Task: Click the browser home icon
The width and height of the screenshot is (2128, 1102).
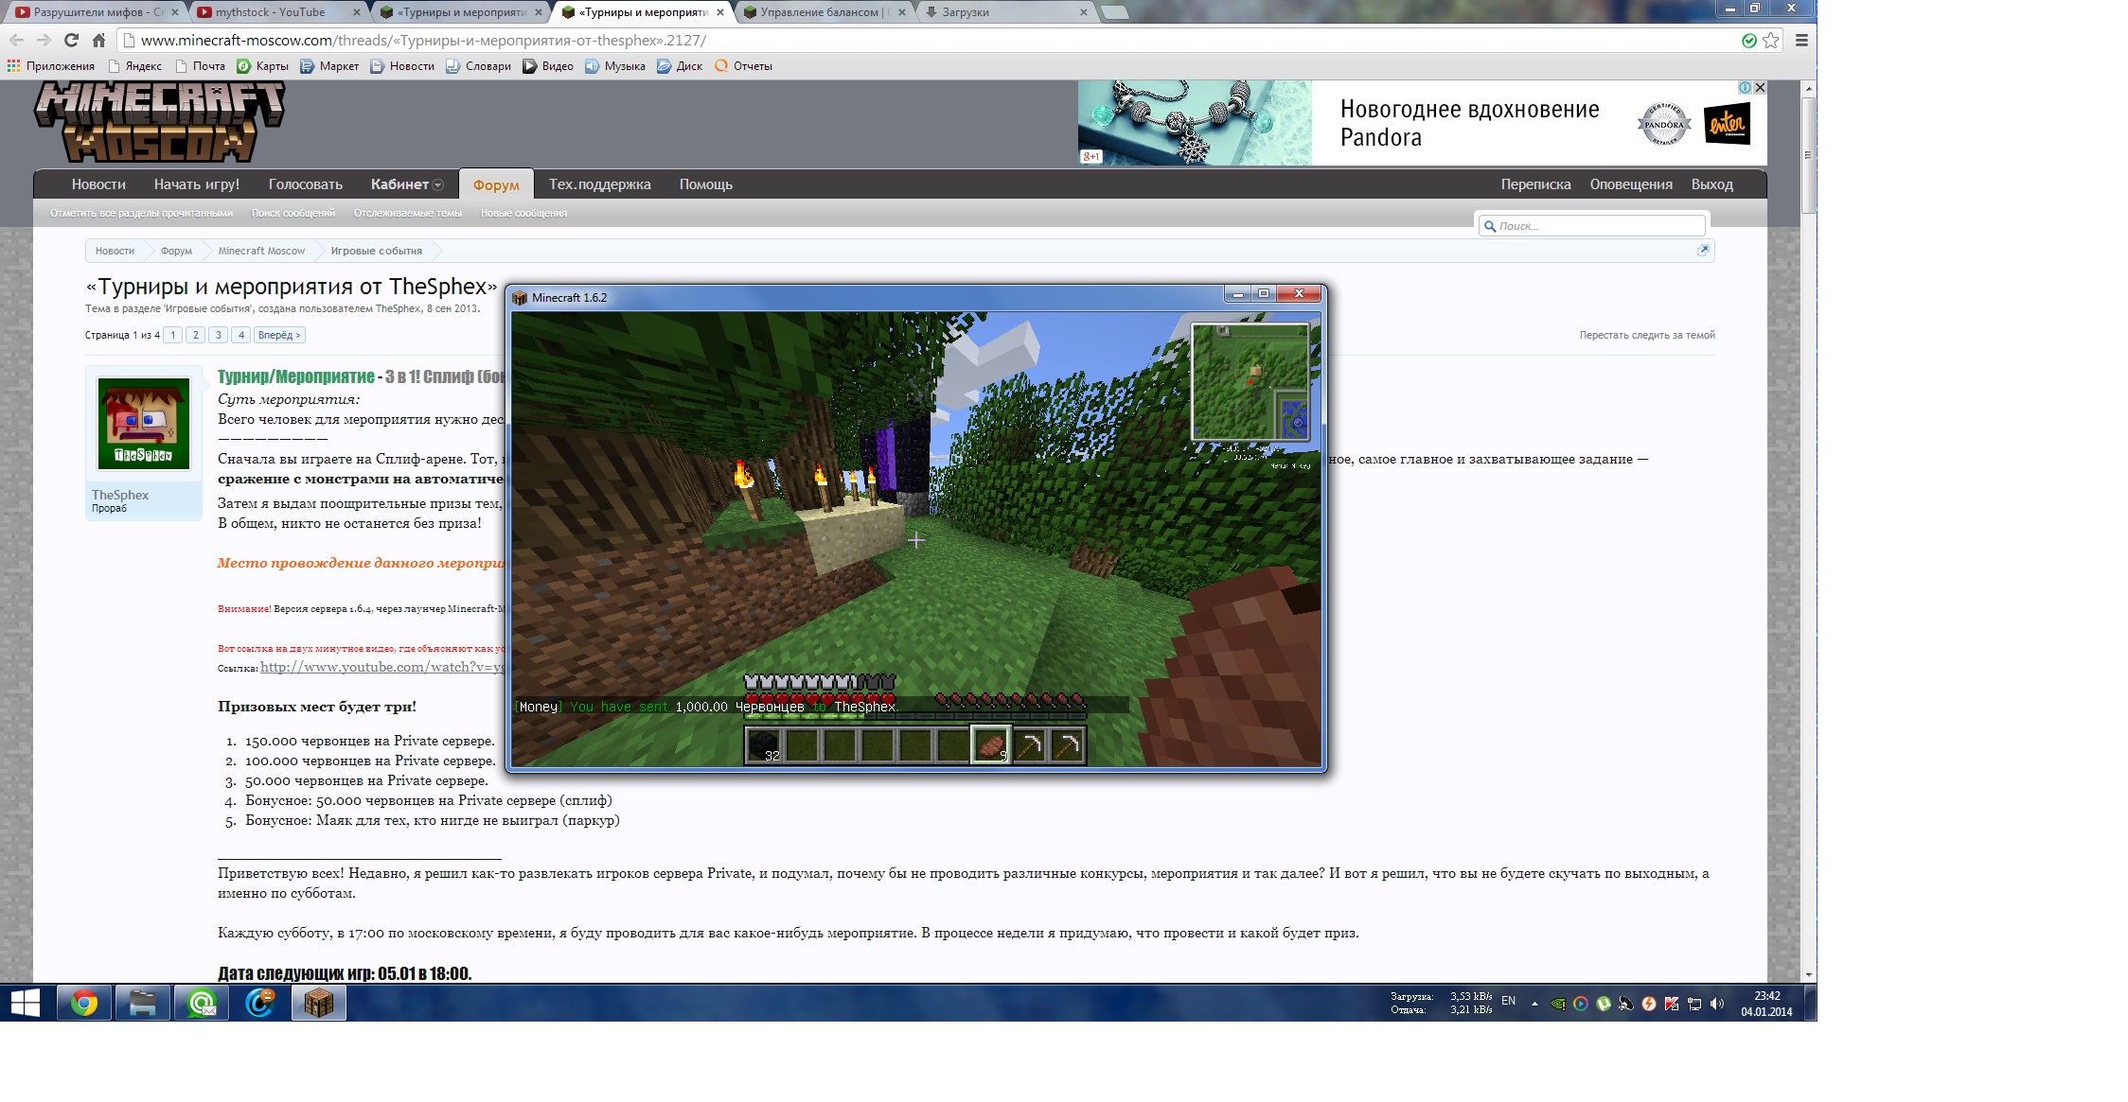Action: click(98, 40)
